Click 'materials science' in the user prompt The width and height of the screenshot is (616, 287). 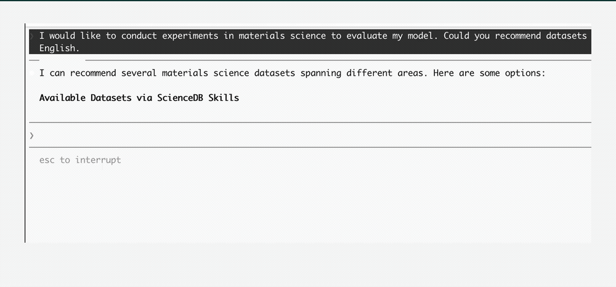[282, 36]
